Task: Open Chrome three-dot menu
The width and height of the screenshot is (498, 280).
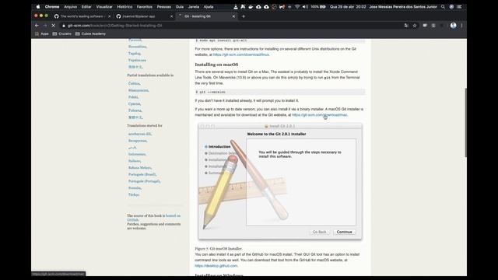Action: tap(461, 26)
